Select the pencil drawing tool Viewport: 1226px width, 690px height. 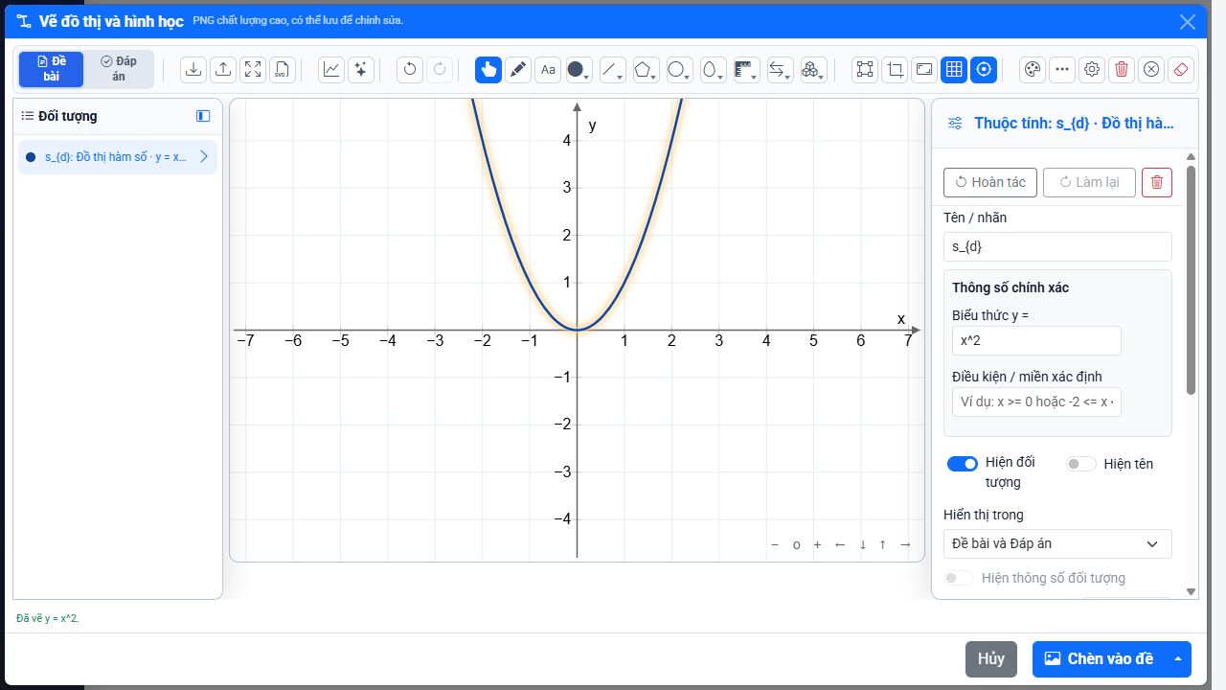pyautogui.click(x=518, y=69)
